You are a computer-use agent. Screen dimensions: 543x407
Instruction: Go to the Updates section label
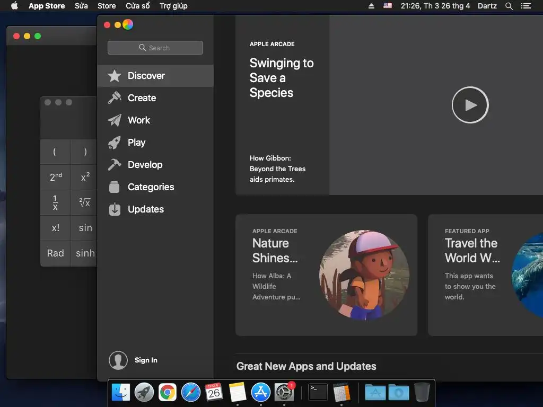pyautogui.click(x=146, y=209)
